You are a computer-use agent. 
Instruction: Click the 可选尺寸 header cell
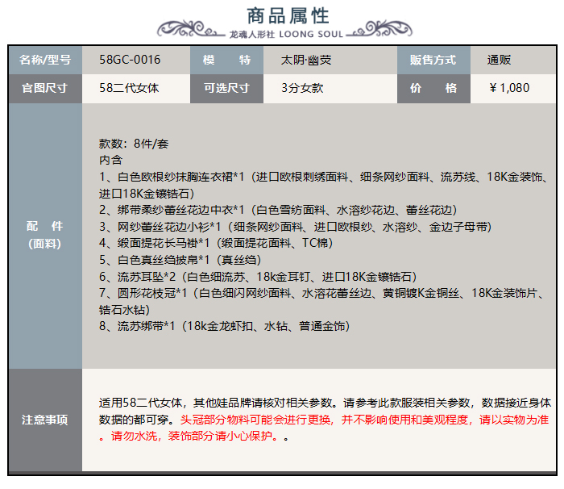click(x=226, y=88)
